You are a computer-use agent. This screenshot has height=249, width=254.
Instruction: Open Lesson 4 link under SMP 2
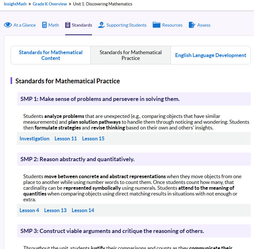click(29, 211)
